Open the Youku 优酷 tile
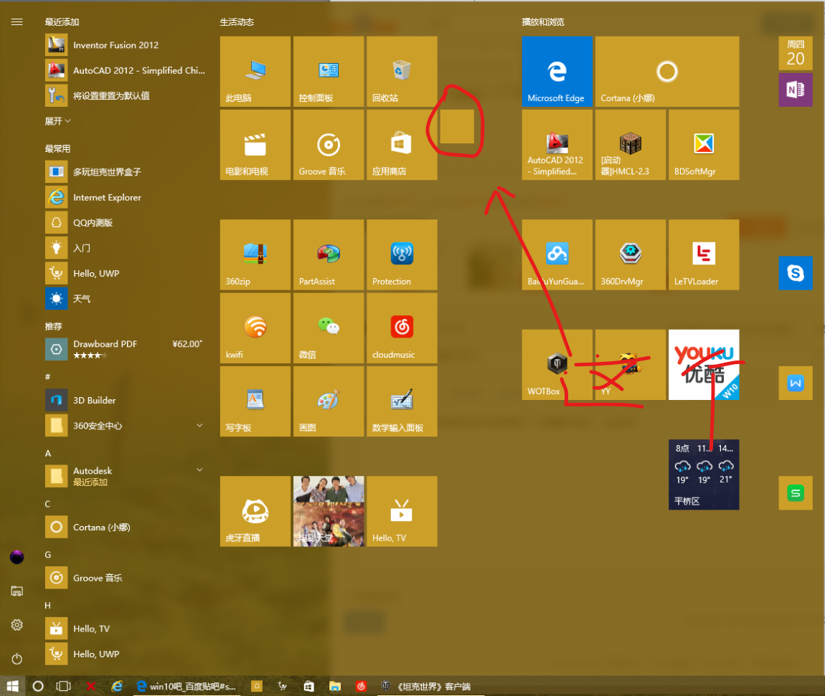825x696 pixels. [704, 365]
